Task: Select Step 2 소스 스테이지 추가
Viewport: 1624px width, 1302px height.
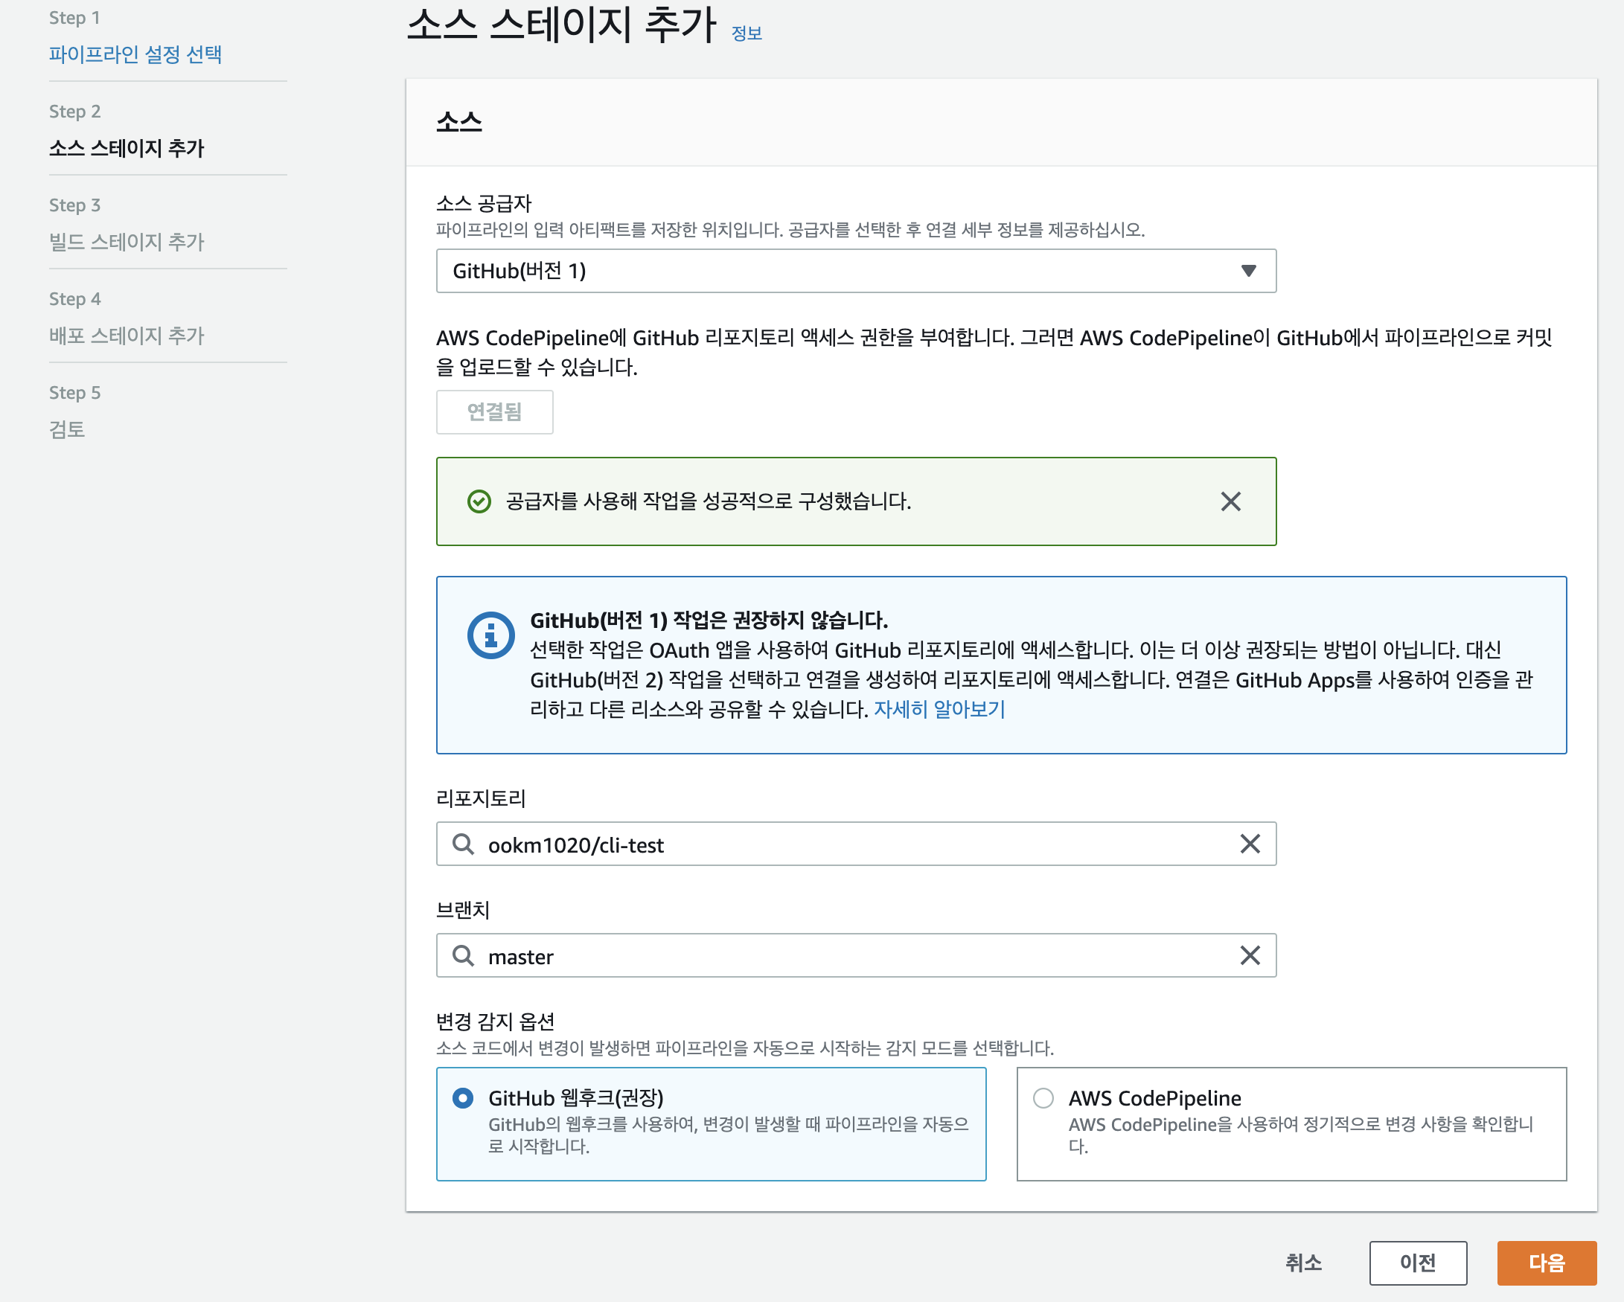Action: 127,148
